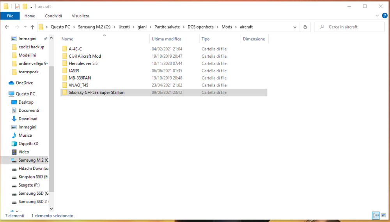Open OneDrive in navigation pane
390x222 pixels.
24,83
